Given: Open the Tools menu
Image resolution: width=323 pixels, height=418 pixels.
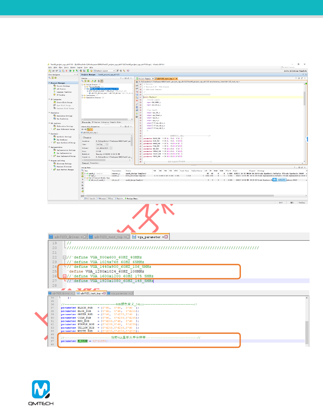Looking at the screenshot, I should point(66,68).
